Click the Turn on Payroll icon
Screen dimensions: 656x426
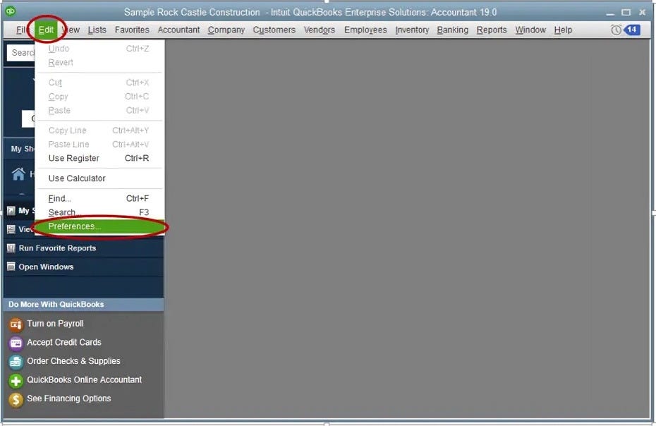coord(16,324)
